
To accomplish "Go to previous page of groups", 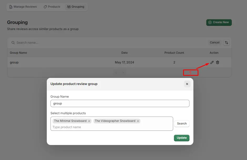I will 116,72.
